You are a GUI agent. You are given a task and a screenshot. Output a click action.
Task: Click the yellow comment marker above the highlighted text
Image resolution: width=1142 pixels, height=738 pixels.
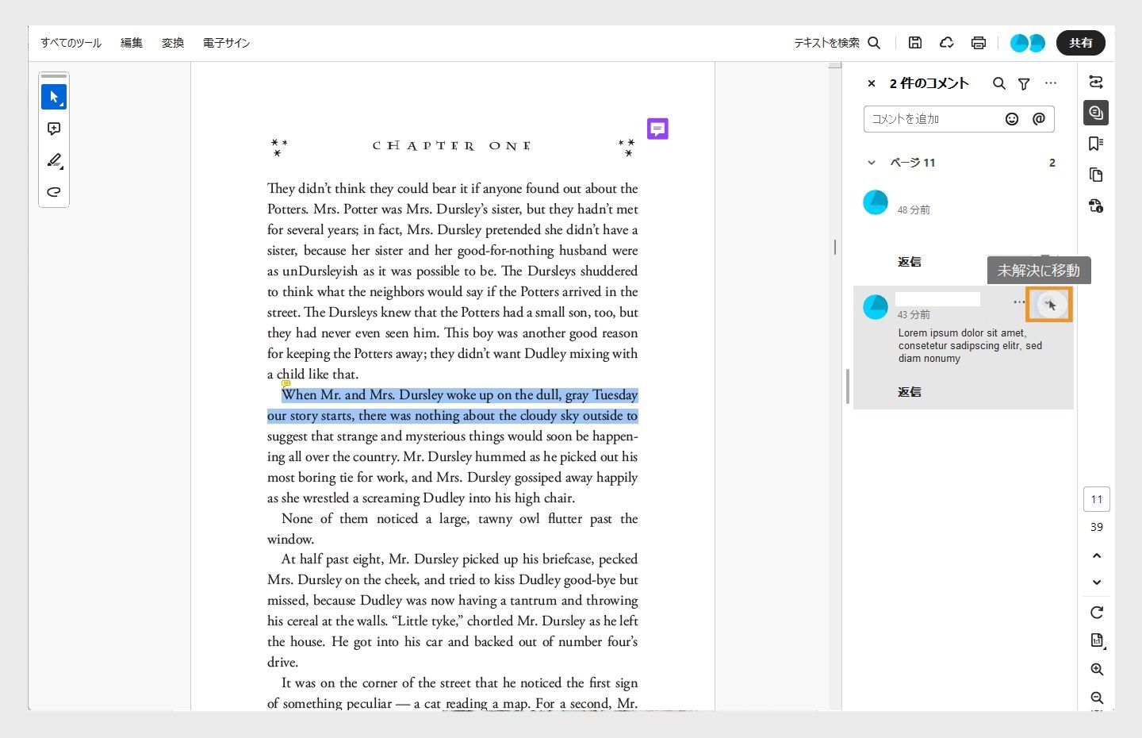pyautogui.click(x=285, y=383)
